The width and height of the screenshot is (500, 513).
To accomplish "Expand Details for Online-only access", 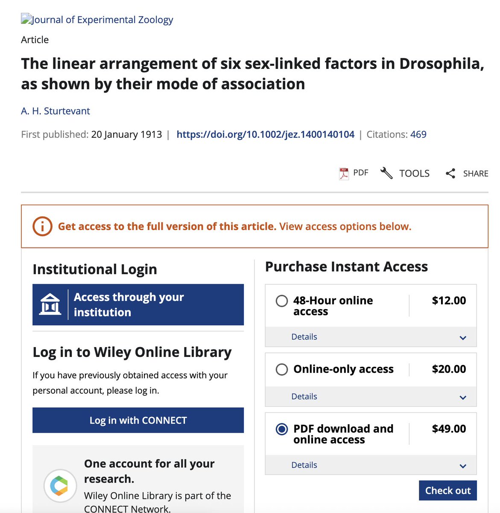I will 304,397.
